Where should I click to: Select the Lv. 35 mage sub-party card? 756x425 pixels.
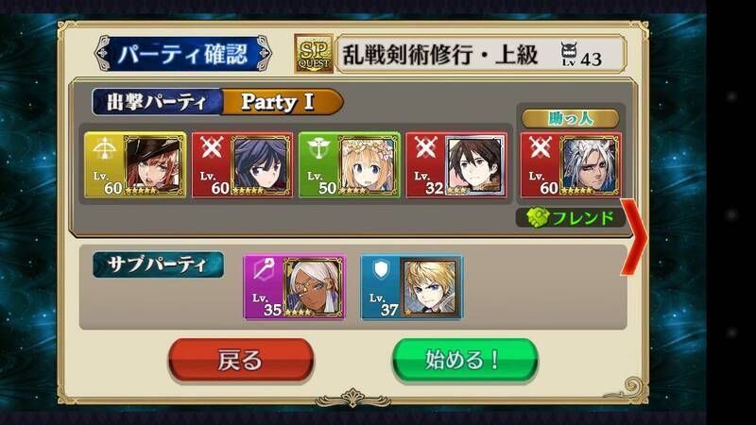coord(295,288)
